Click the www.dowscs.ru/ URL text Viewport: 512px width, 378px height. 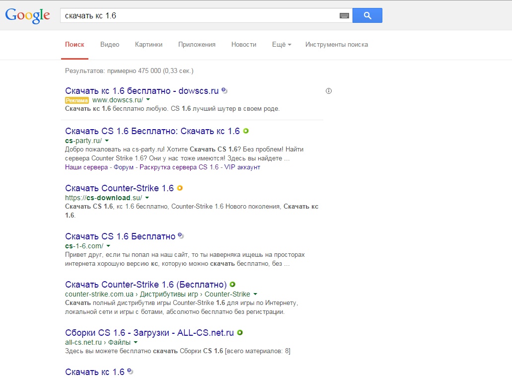click(x=118, y=100)
